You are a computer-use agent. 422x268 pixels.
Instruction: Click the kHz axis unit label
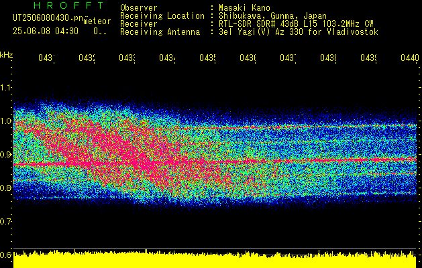tap(7, 55)
